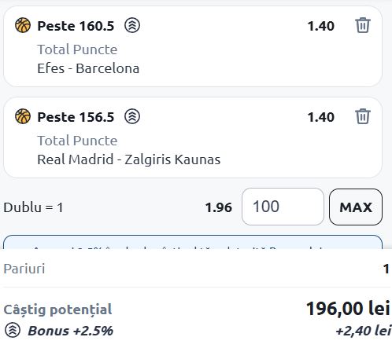
Task: Click the 196,00 lei potential winnings amount
Action: pos(348,309)
